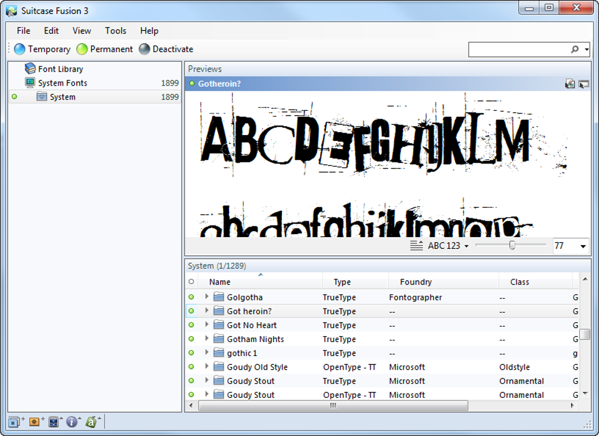Click the vertical scrollbar thumb of font list
This screenshot has width=599, height=436.
[584, 334]
